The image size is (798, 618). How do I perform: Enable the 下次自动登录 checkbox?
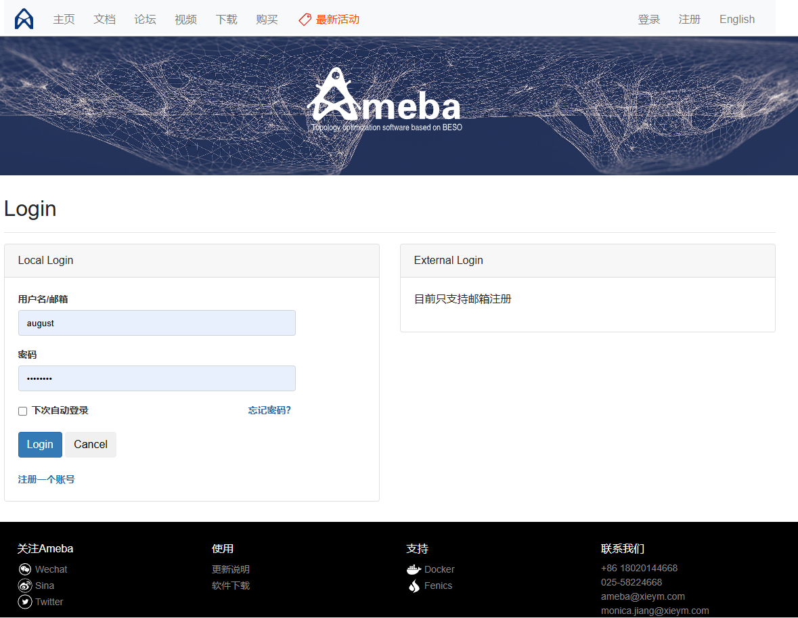tap(23, 411)
